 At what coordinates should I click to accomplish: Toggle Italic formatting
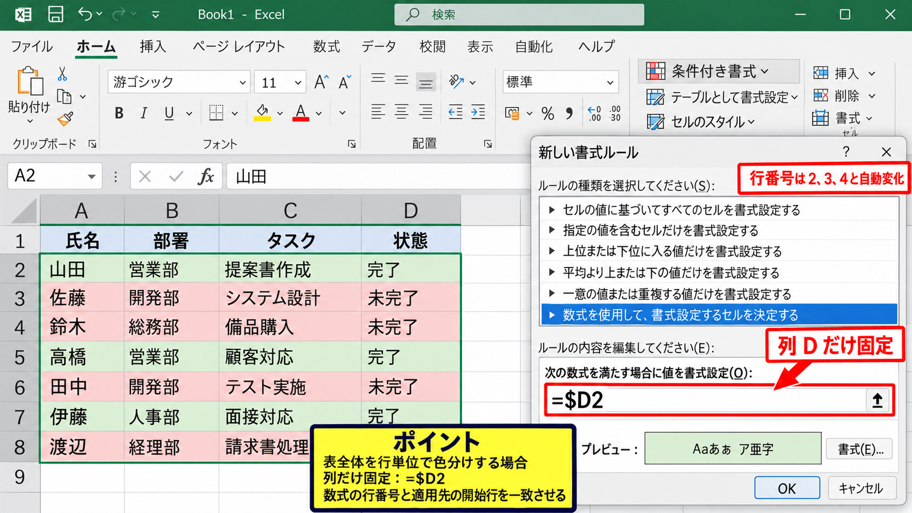(x=143, y=113)
